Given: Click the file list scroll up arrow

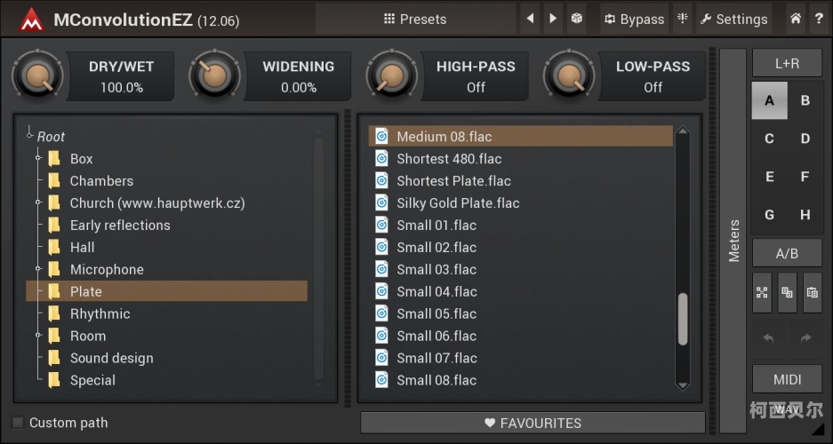Looking at the screenshot, I should pyautogui.click(x=683, y=131).
